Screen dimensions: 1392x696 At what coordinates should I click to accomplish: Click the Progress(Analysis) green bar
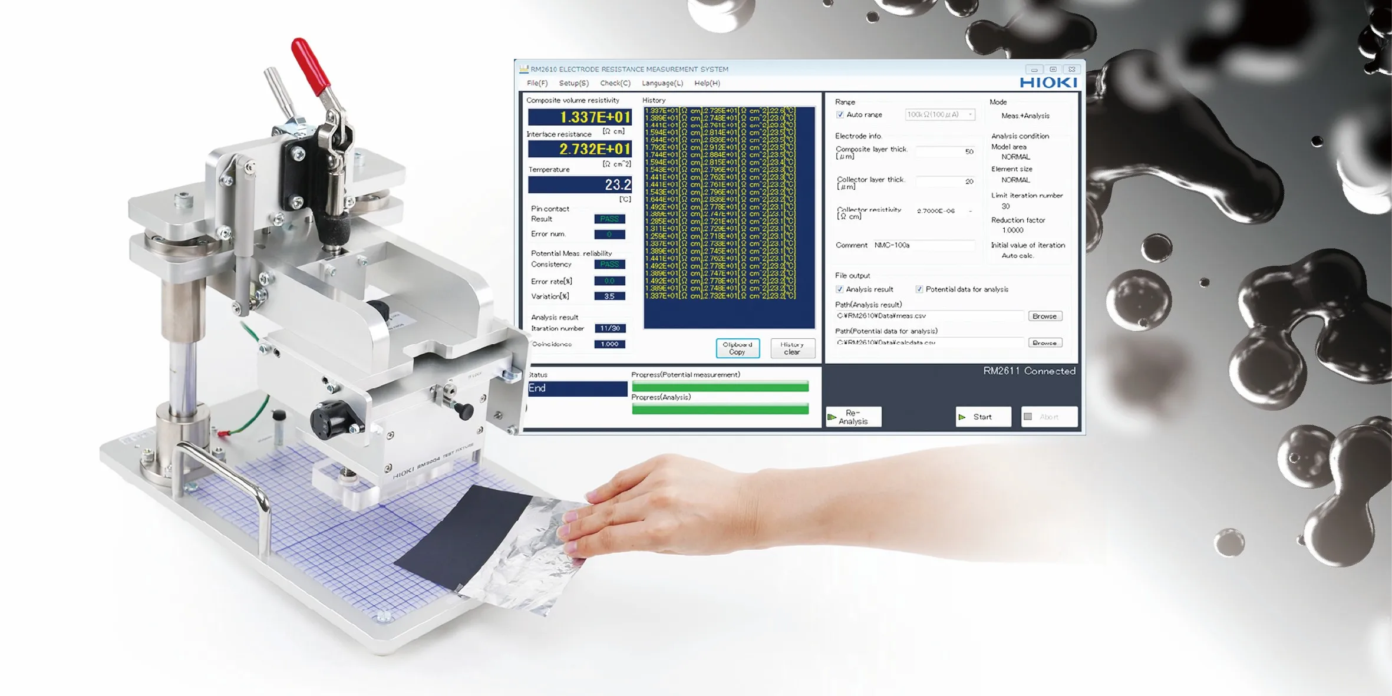720,408
